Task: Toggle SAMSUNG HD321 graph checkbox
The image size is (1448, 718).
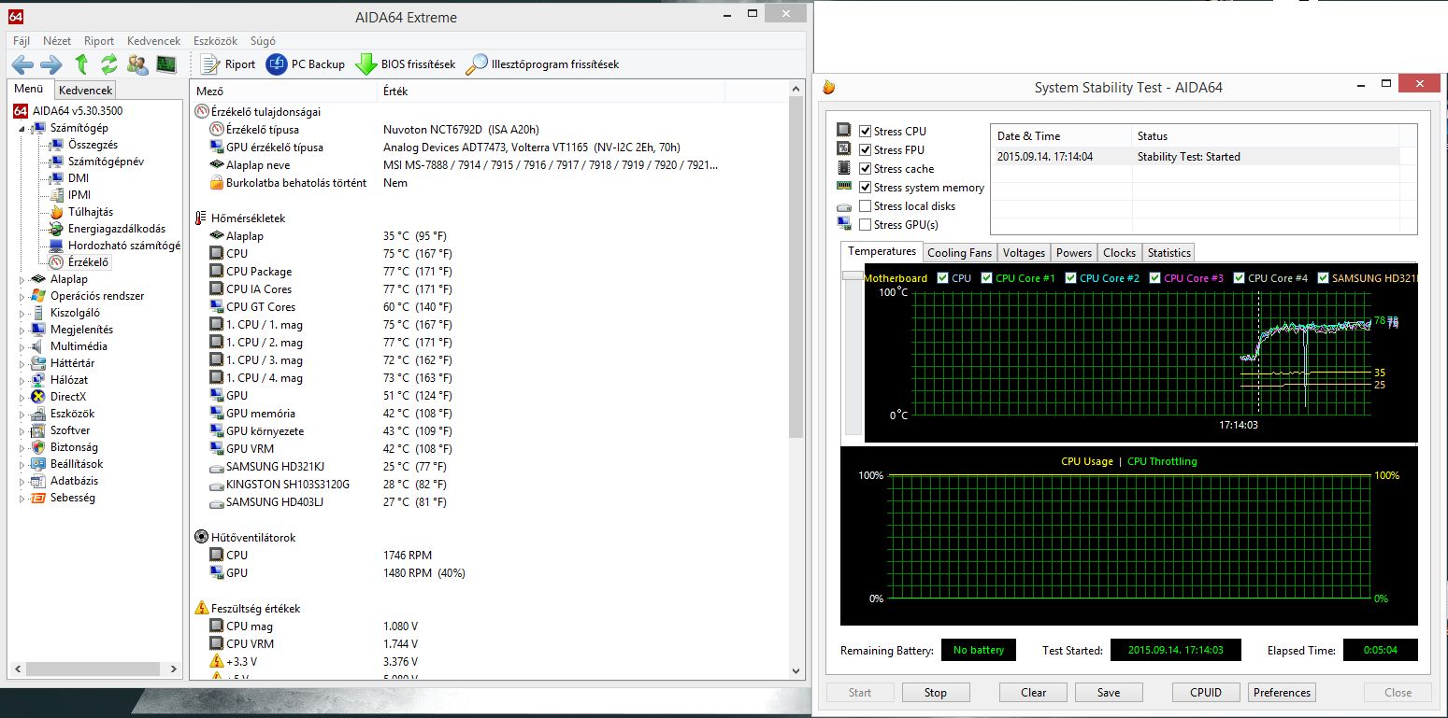Action: [x=1324, y=278]
